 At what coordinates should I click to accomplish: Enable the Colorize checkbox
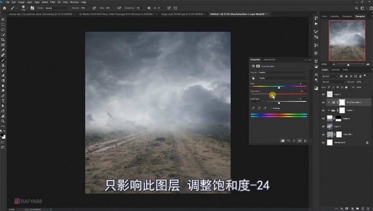271,108
